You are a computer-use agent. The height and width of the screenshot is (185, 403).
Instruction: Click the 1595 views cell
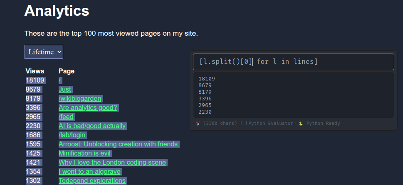33,144
